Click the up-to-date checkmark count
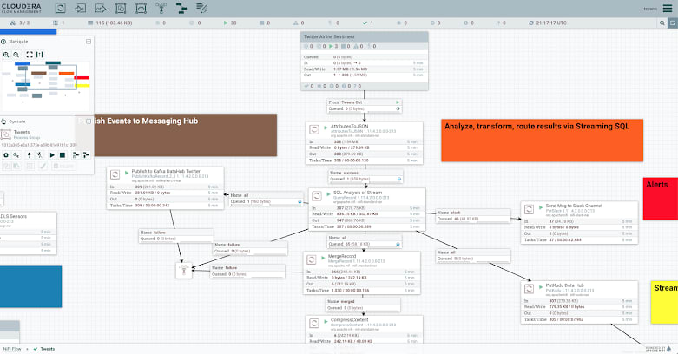678x354 pixels. coord(368,23)
